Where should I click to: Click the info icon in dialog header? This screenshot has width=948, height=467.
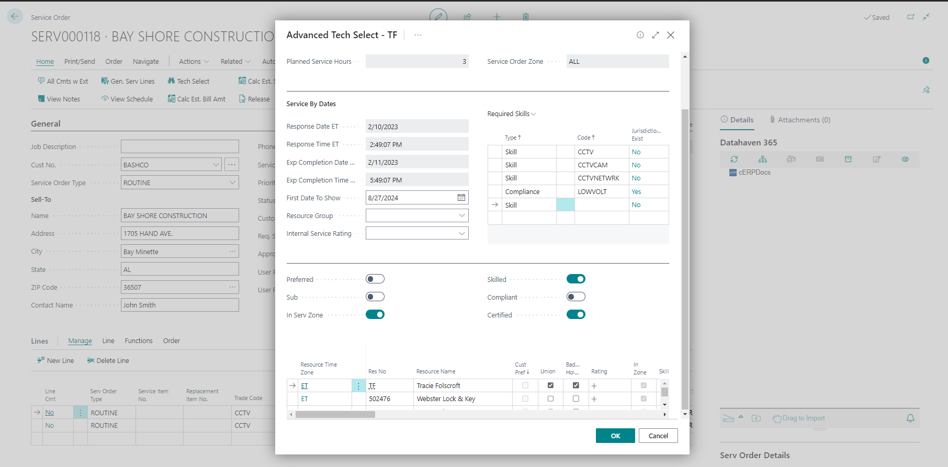[640, 35]
